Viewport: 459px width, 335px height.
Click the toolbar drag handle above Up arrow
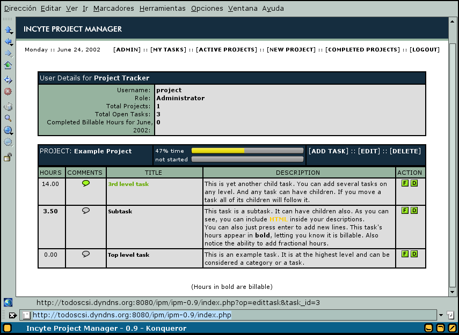(8, 19)
